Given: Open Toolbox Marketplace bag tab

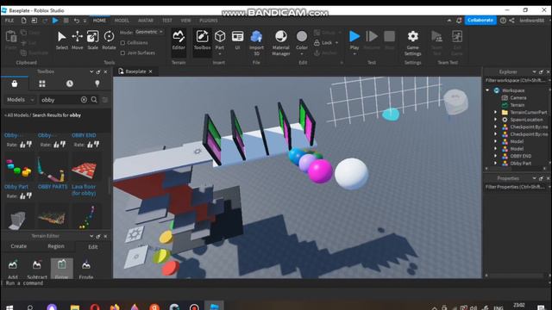Looking at the screenshot, I should [15, 84].
